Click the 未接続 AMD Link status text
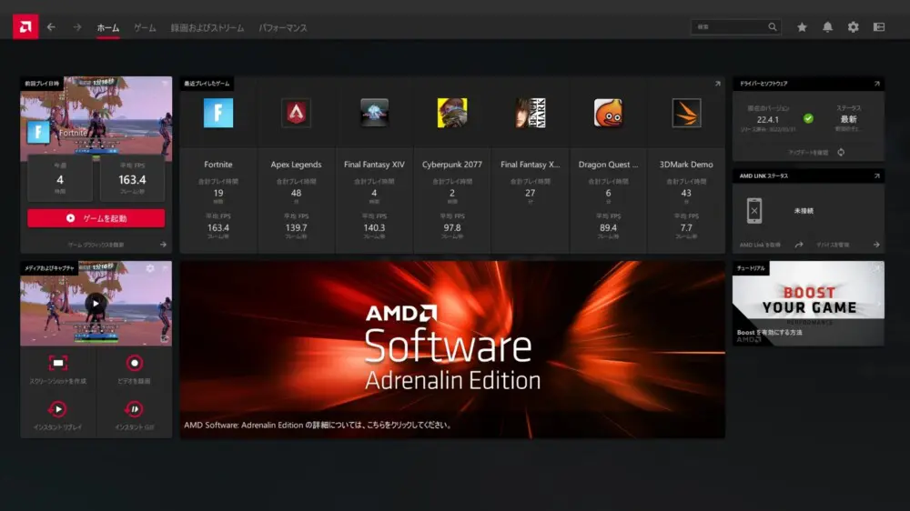This screenshot has width=910, height=511. coord(804,211)
